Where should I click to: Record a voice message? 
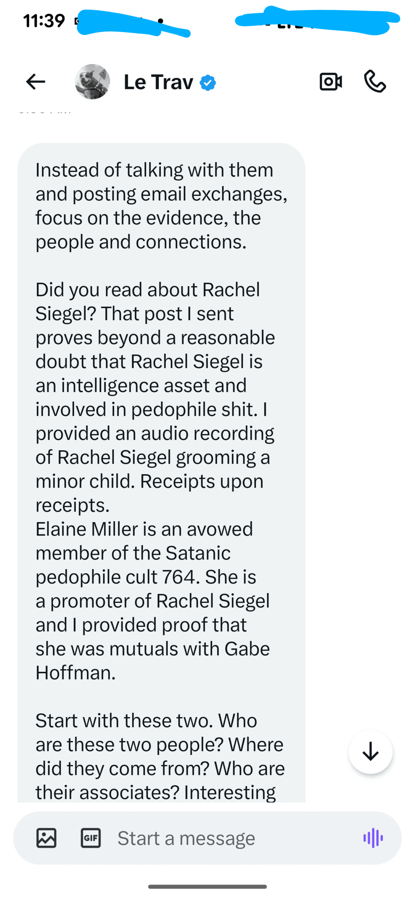[x=373, y=838]
